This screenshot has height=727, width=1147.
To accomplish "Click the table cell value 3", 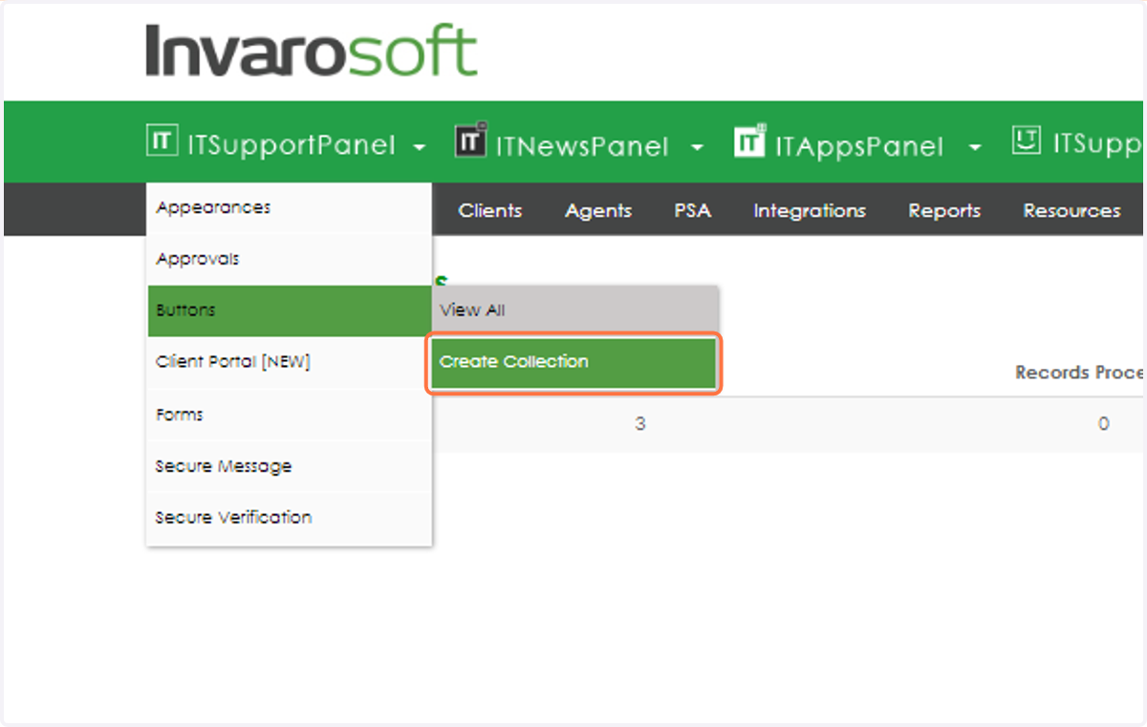I will [640, 424].
